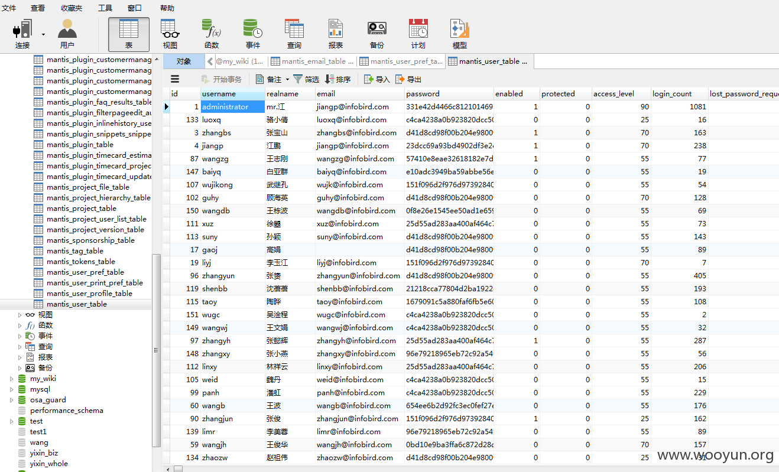779x472 pixels.
Task: Expand the osa_guard database node
Action: pos(11,400)
